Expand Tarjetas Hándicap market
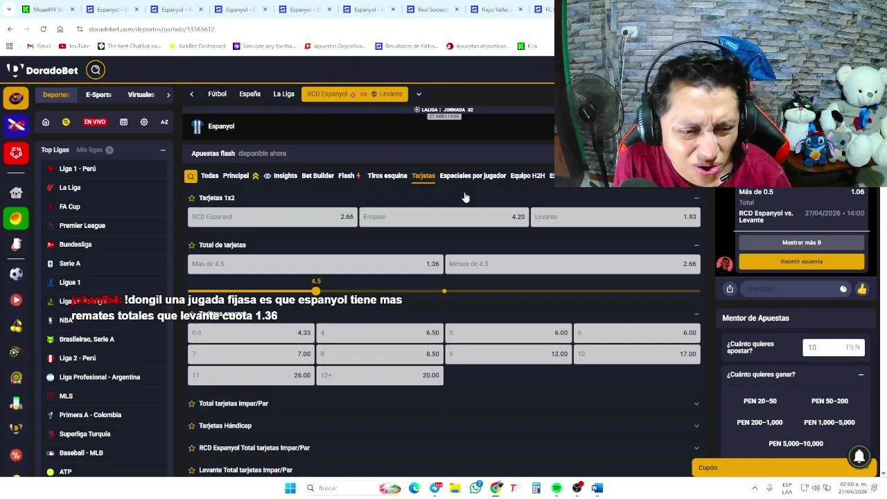The image size is (887, 499). (696, 426)
